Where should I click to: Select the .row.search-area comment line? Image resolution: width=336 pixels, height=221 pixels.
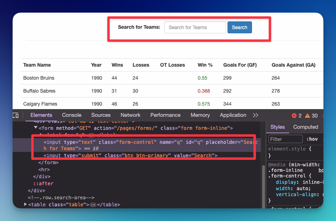pos(61,197)
